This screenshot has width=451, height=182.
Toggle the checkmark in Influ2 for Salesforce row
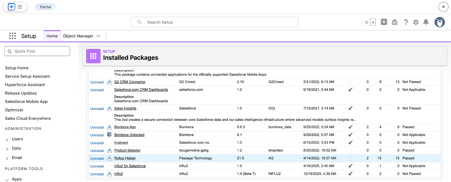pyautogui.click(x=350, y=166)
